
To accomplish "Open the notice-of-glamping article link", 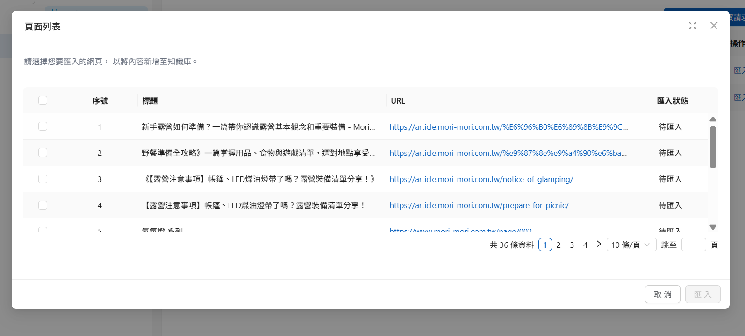I will tap(481, 179).
